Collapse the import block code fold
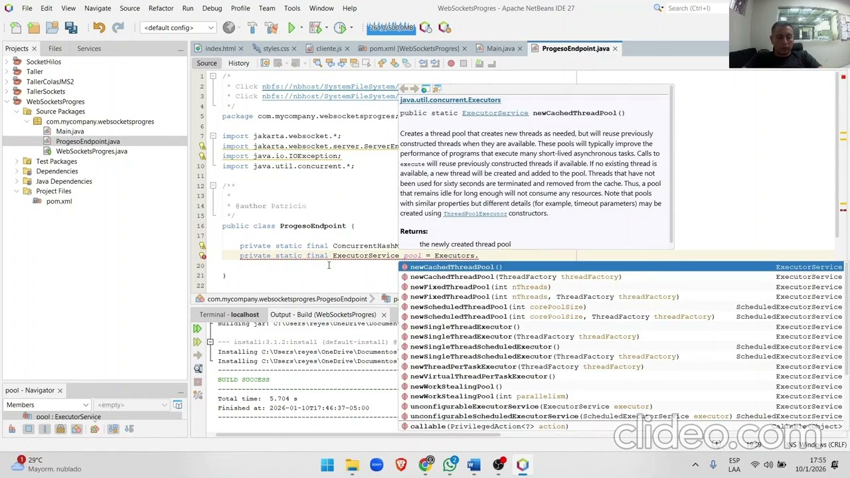This screenshot has height=478, width=850. [x=213, y=136]
